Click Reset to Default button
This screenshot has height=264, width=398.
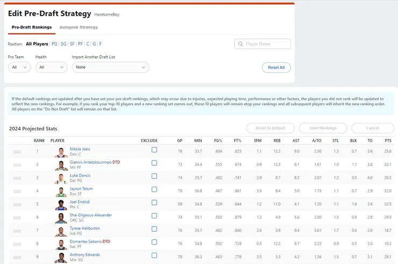(x=271, y=128)
